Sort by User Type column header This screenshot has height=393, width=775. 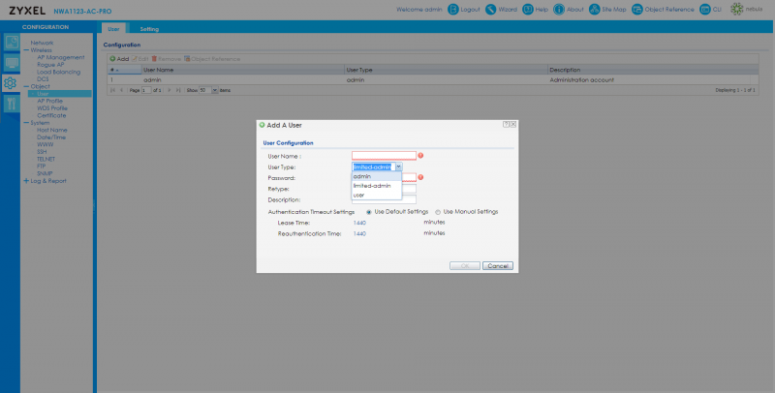(x=447, y=70)
